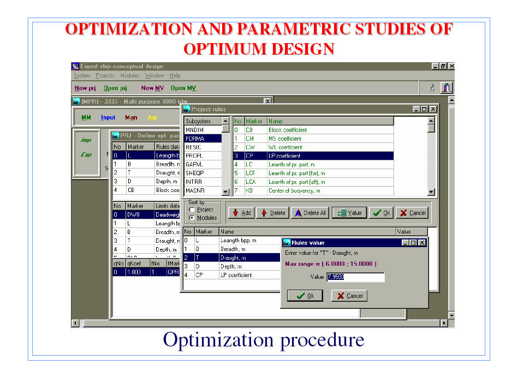Click the Expert ship conceptual design title icon
Screen dimensions: 518x377
76,67
